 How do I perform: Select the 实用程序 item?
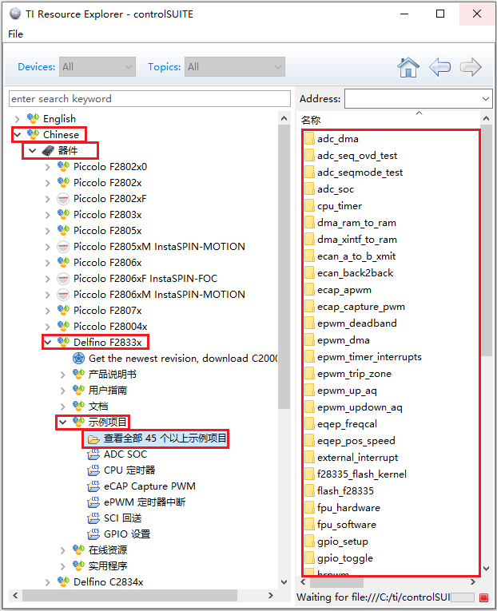coord(108,565)
